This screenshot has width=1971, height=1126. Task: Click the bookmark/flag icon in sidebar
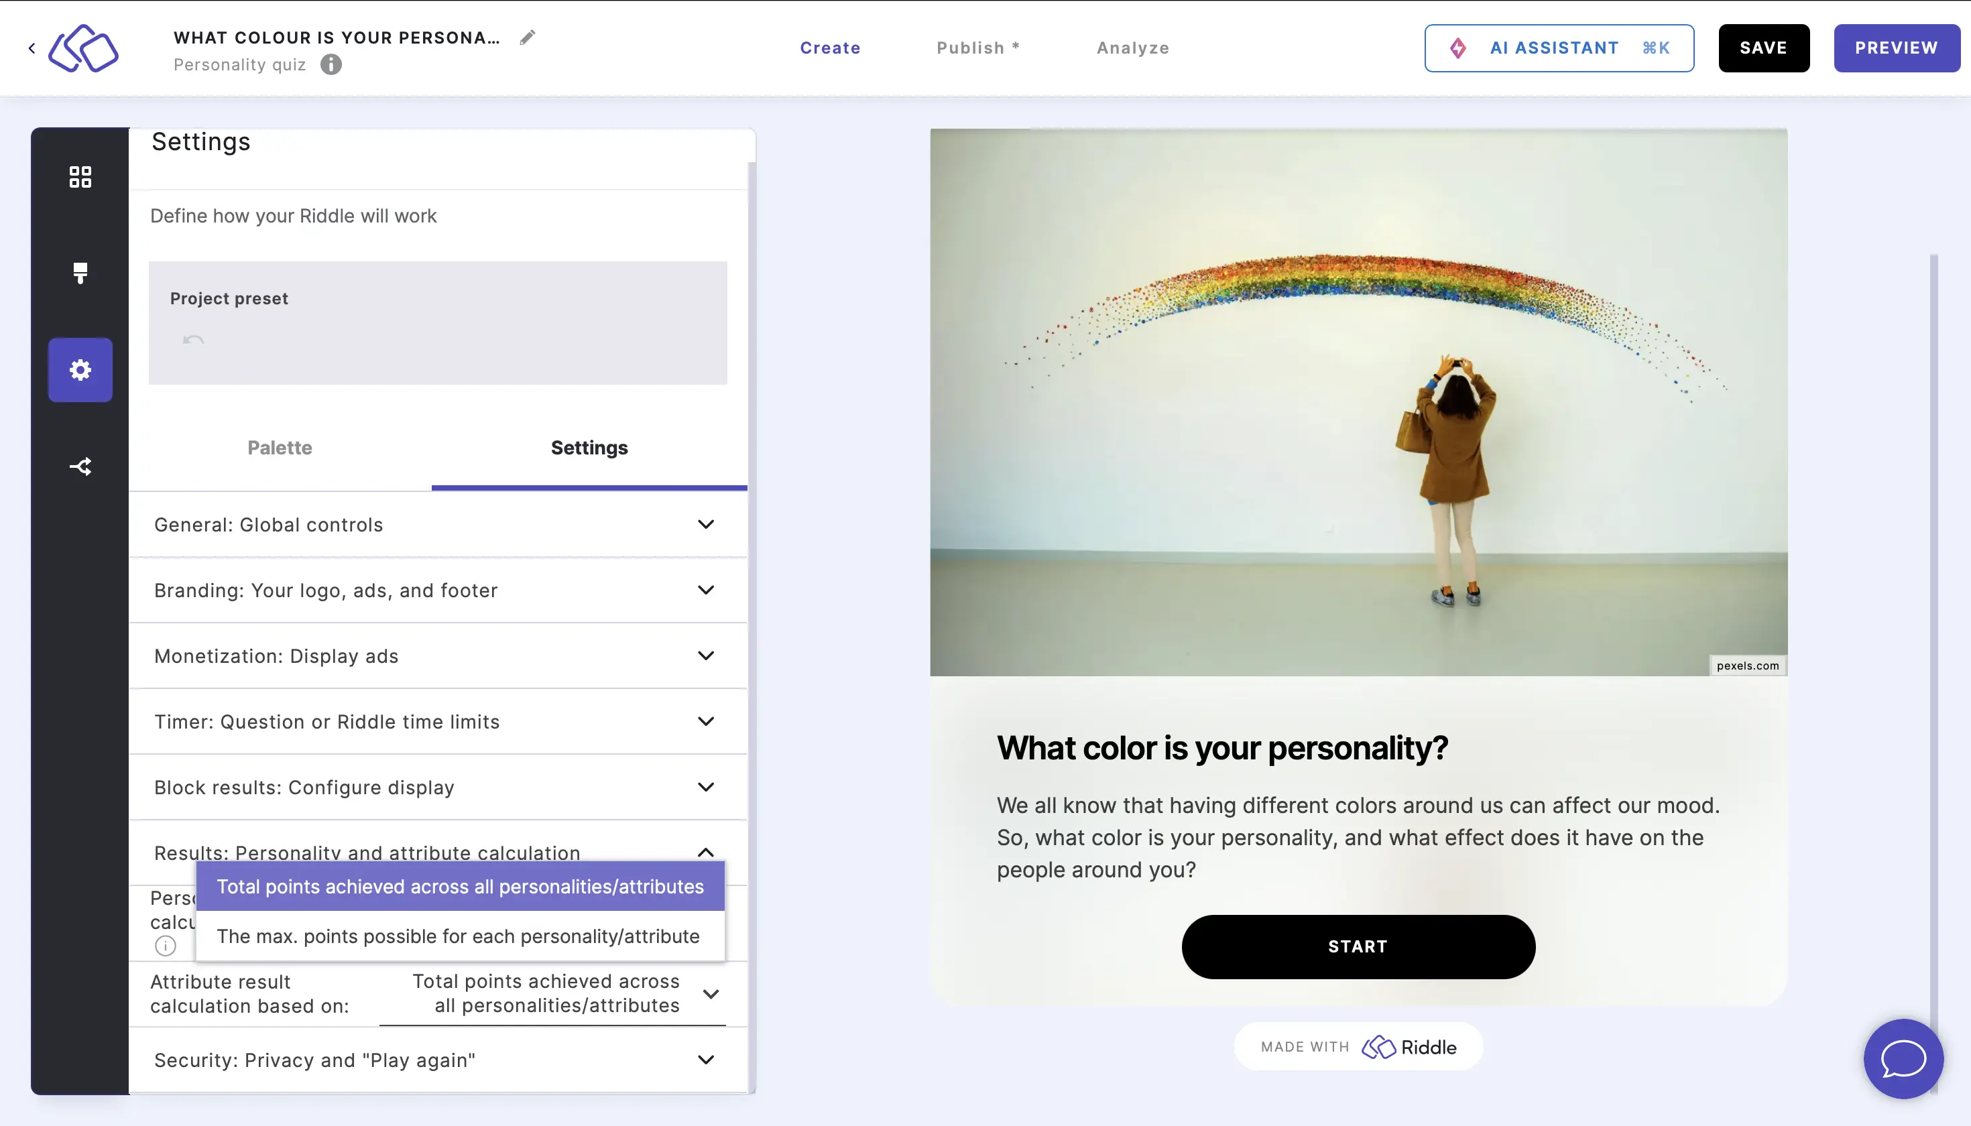pos(80,272)
